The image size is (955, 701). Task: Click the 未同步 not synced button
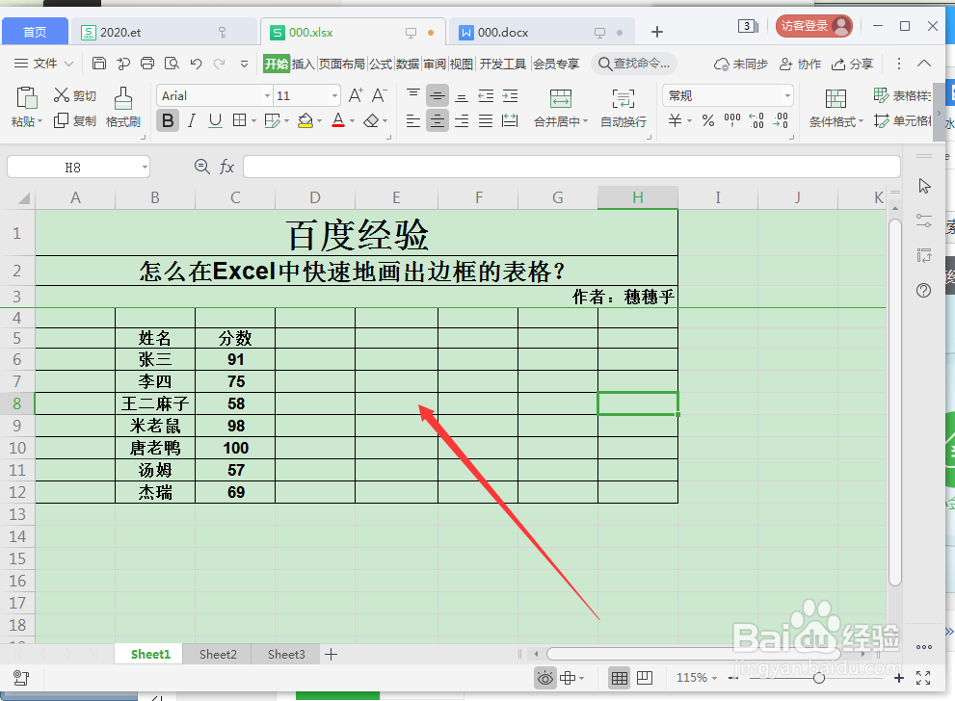pyautogui.click(x=741, y=64)
